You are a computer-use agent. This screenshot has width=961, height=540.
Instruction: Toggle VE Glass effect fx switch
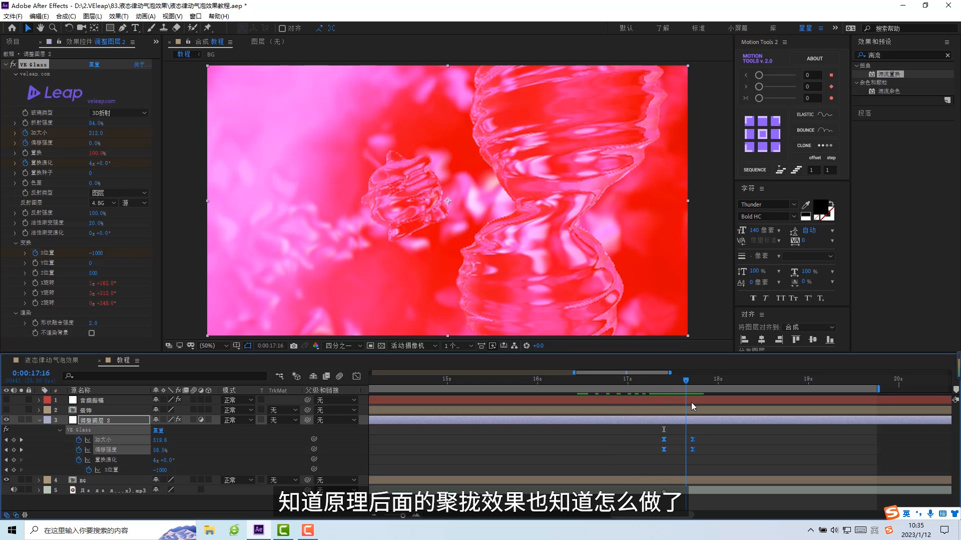13,64
